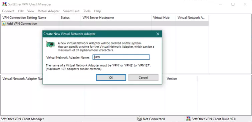The height and width of the screenshot is (122, 252).
Task: Click the Add VPN Connection icon
Action: click(4, 24)
